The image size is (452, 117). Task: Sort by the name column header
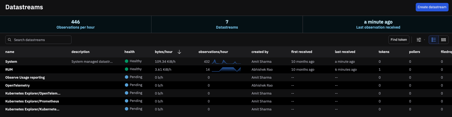click(10, 52)
